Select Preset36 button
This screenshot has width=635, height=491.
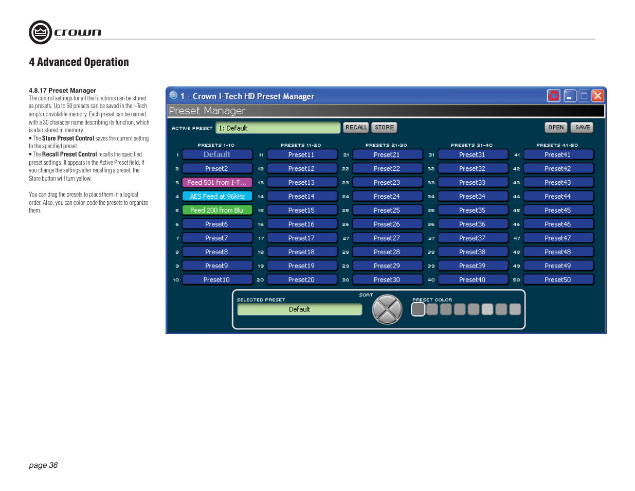point(473,224)
